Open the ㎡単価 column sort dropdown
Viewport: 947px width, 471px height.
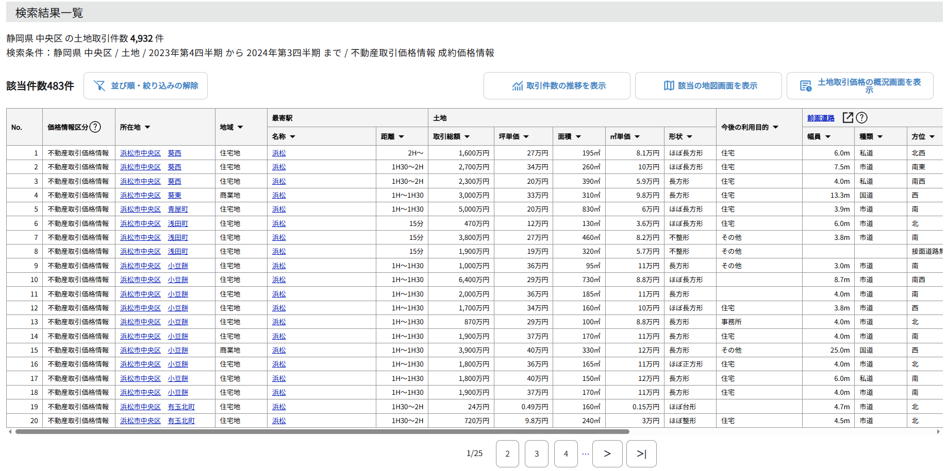click(x=637, y=136)
